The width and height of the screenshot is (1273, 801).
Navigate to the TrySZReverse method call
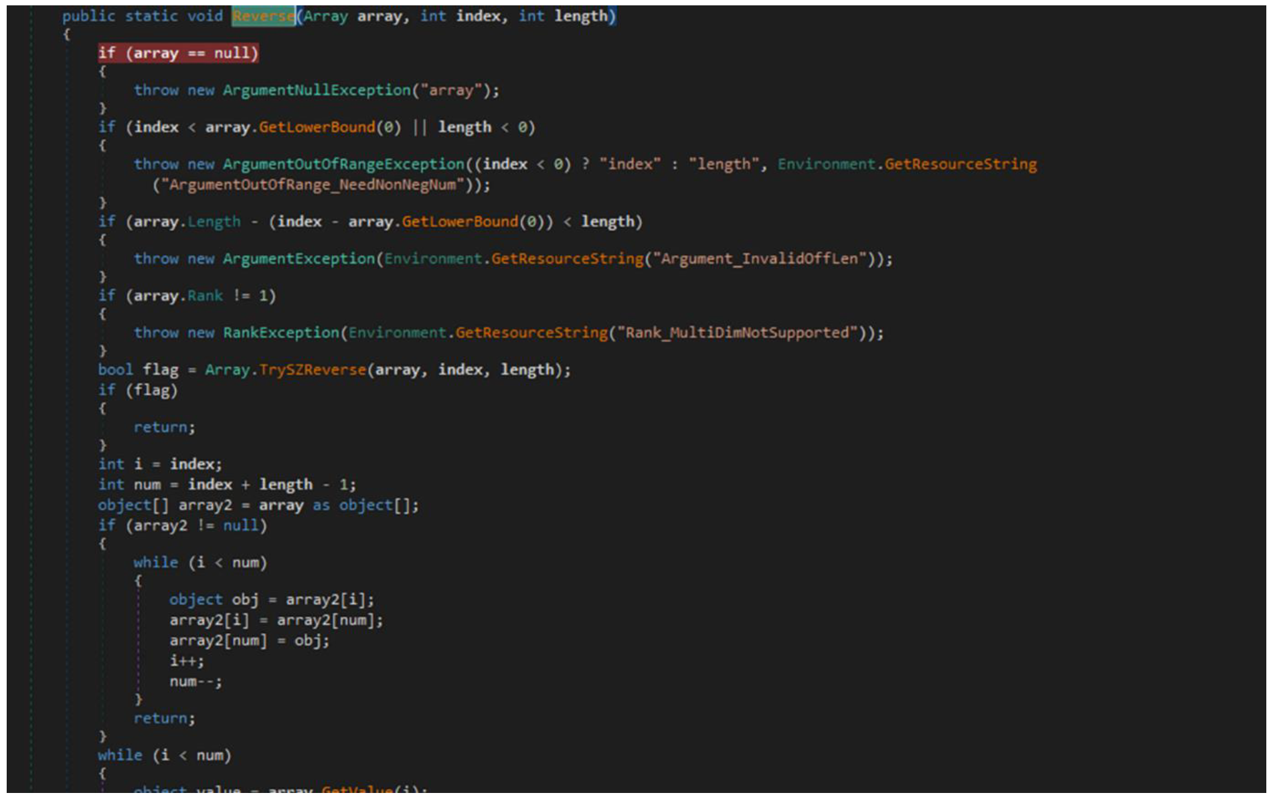(x=313, y=370)
